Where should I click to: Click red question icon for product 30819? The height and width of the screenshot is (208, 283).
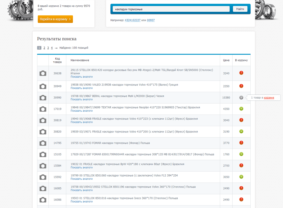pos(241,120)
